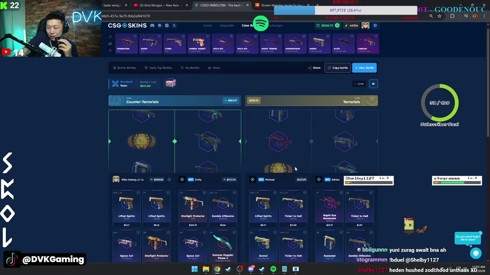The width and height of the screenshot is (490, 275).
Task: Open CSGO-Skins Facebook link icon
Action: [x=160, y=26]
